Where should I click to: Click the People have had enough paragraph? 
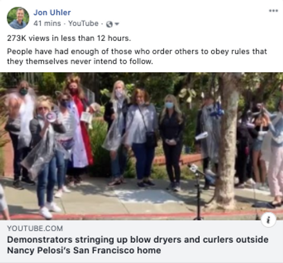(137, 56)
